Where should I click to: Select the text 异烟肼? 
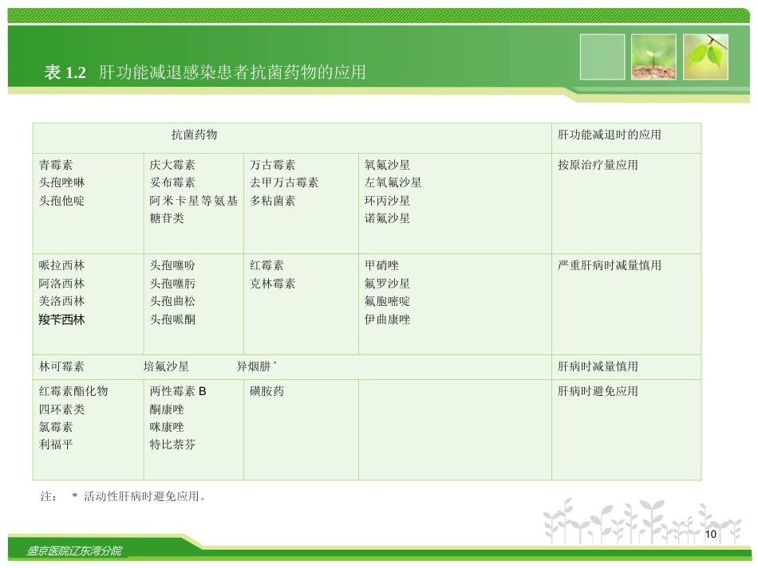(x=254, y=366)
